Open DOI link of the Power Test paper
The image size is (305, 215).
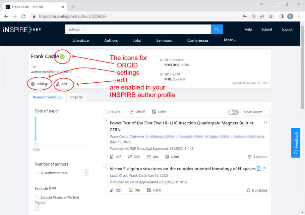point(134,157)
